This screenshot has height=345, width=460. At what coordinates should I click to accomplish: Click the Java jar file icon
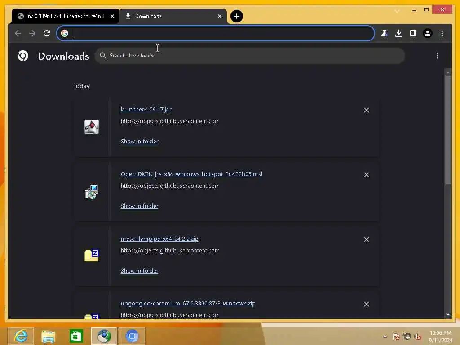tap(92, 127)
